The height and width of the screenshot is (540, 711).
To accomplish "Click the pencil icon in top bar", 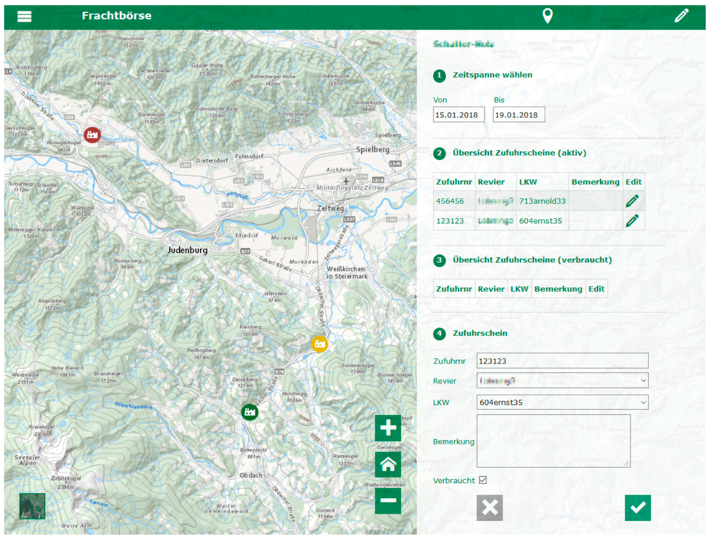I will 681,16.
